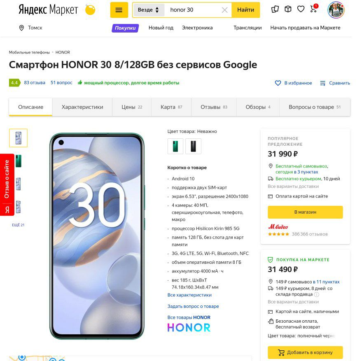364x361 pixels.
Task: Expand Все варианты доставки under popular offer
Action: click(x=293, y=186)
